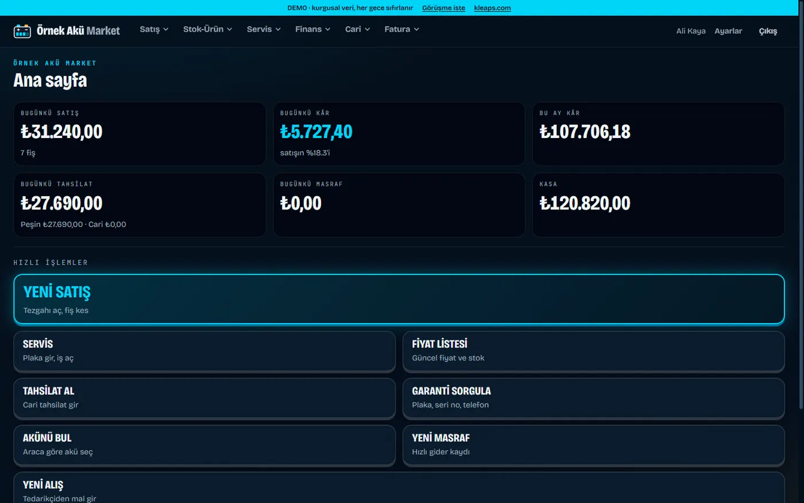Select the Bugünkü Tahsilat value ₺27.690,00

click(61, 203)
